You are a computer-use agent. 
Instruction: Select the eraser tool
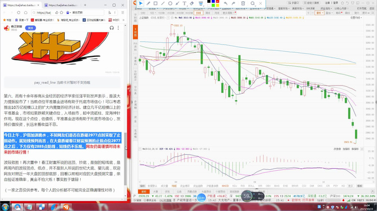click(192, 3)
